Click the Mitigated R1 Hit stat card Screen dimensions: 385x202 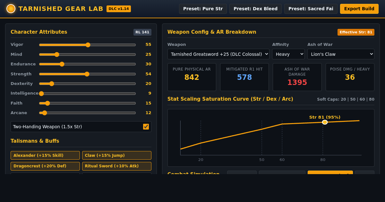(x=244, y=77)
